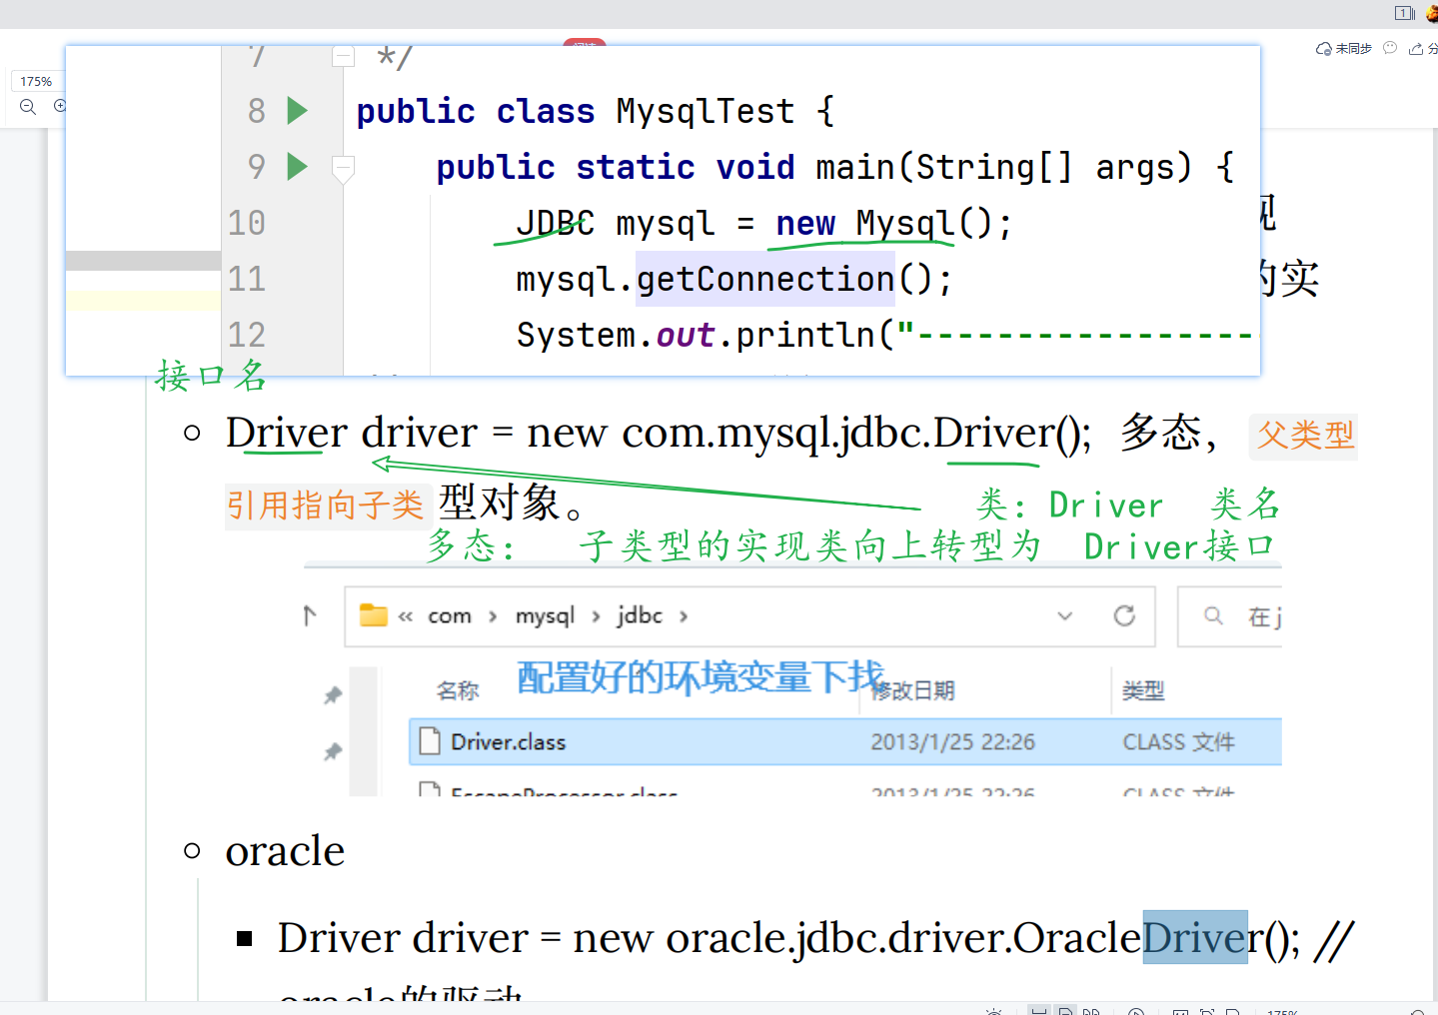Click the highlighted OracleDriver text selection
This screenshot has width=1438, height=1015.
(1195, 937)
